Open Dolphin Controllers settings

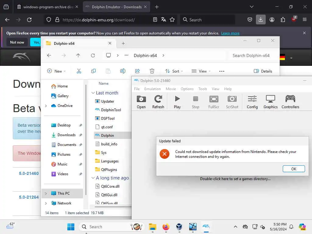[290, 102]
